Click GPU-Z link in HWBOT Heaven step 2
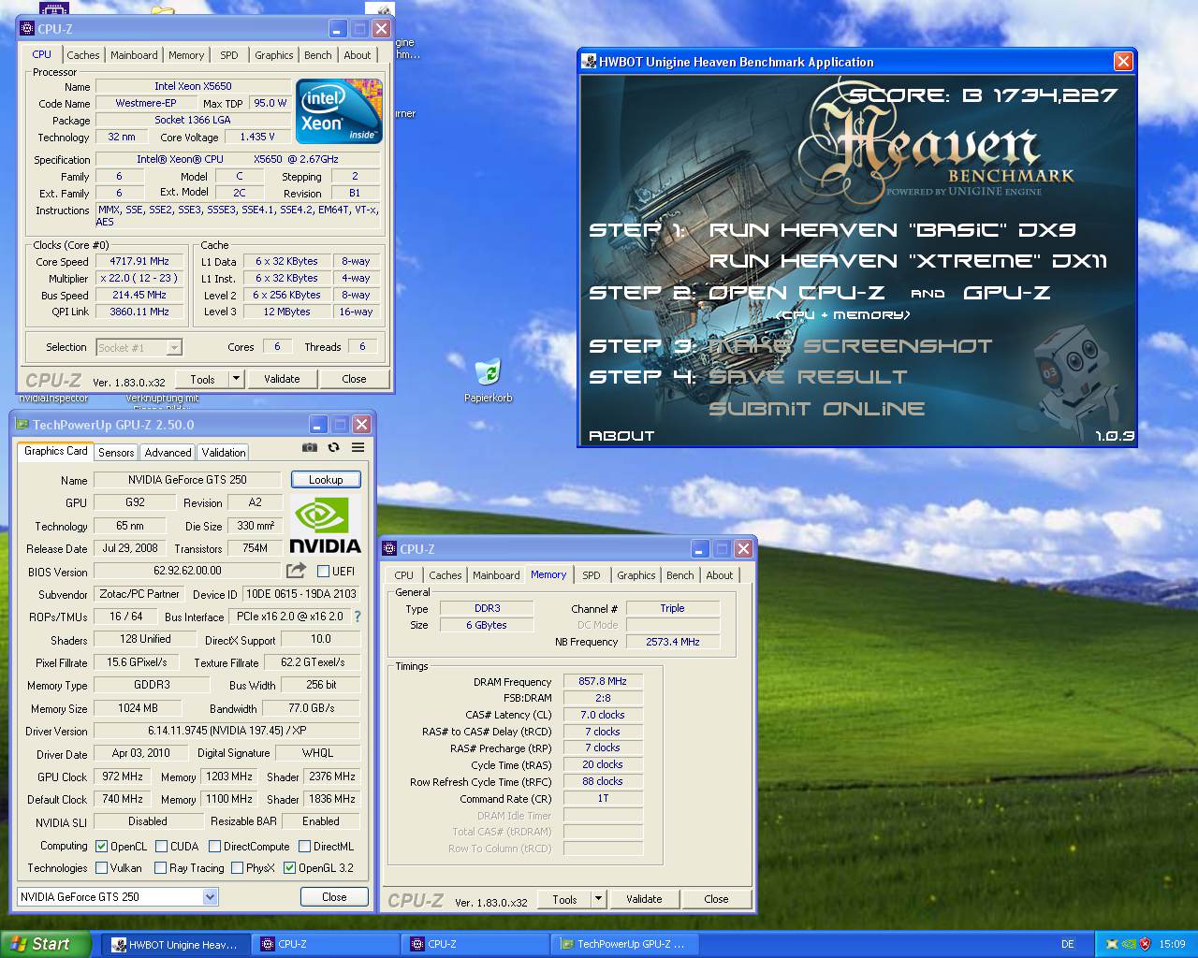 pos(1007,293)
